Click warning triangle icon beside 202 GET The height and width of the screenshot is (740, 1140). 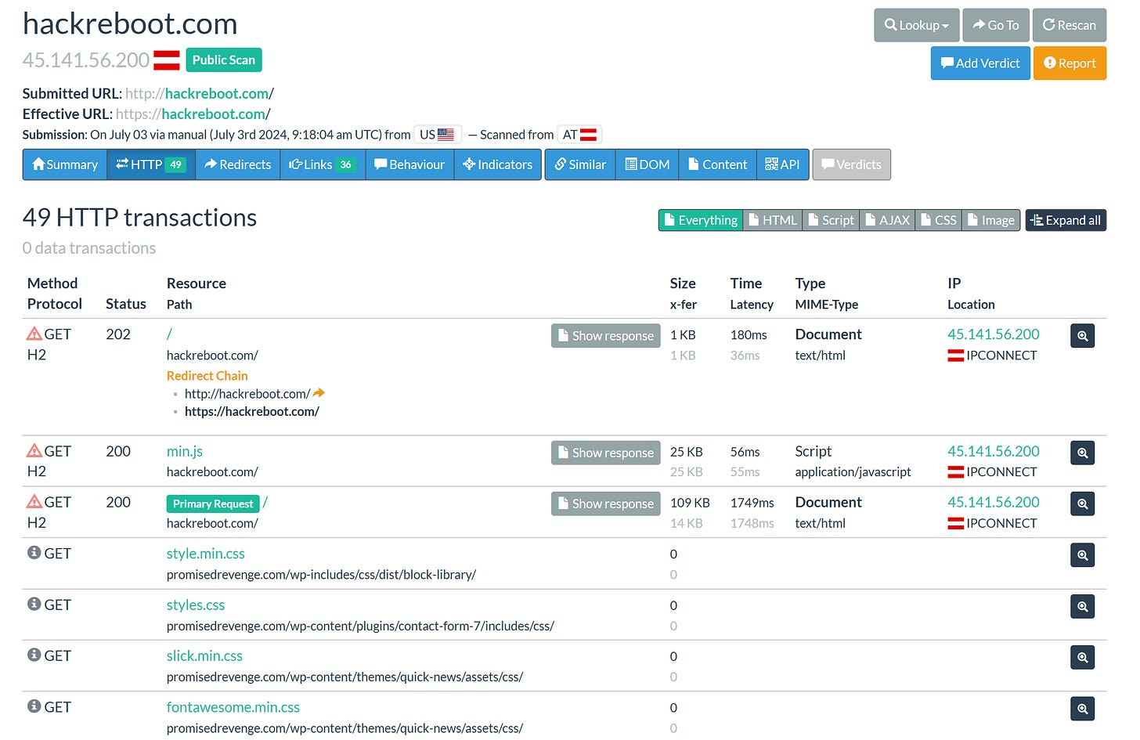(x=34, y=334)
